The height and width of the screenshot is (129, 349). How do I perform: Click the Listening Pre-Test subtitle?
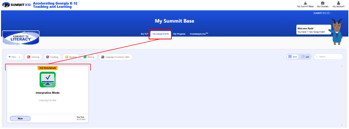[48, 101]
